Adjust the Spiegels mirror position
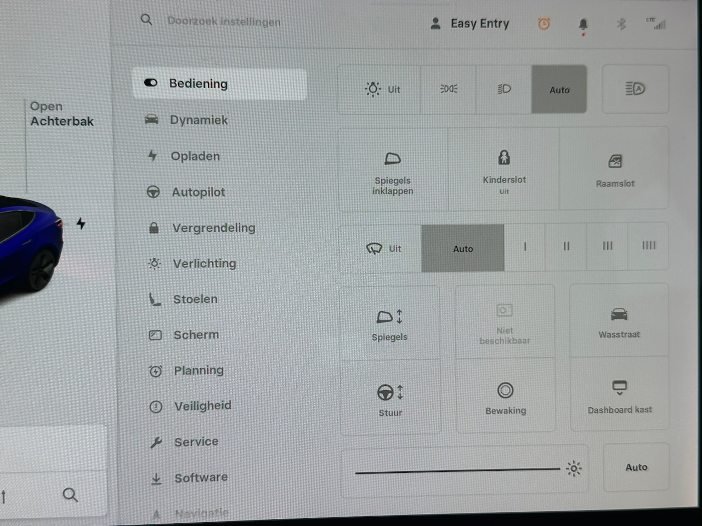The height and width of the screenshot is (526, 702). 389,317
